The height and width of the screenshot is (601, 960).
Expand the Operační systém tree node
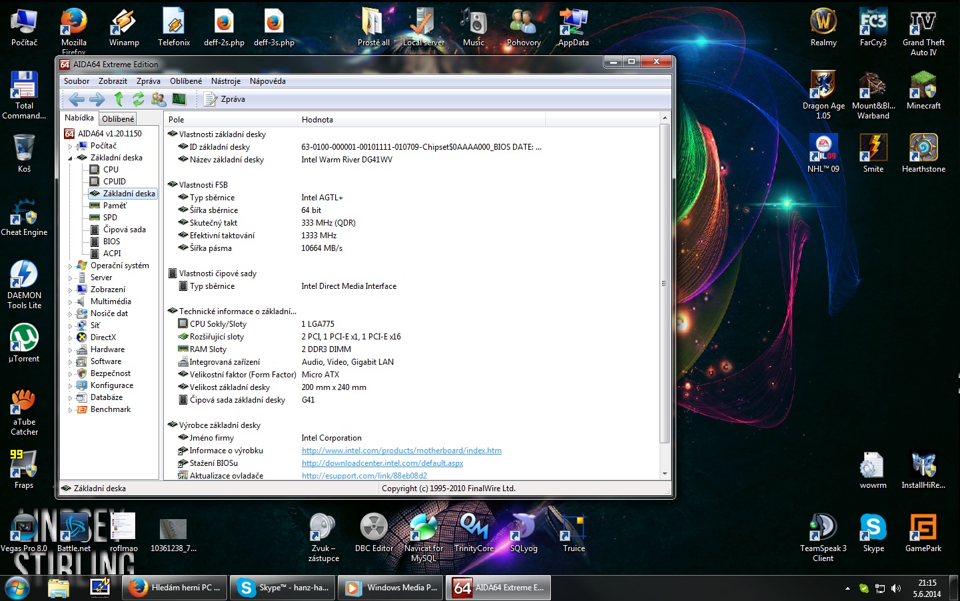click(x=71, y=266)
